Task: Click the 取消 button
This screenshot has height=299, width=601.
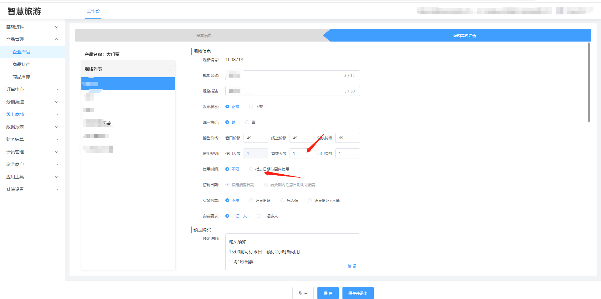Action: pos(303,293)
